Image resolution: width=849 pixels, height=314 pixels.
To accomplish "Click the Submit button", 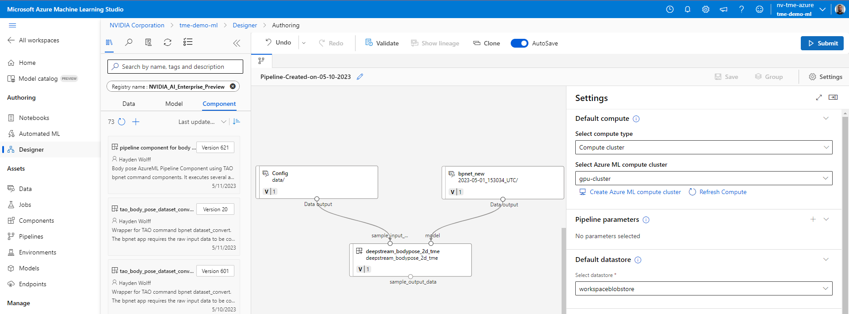I will click(x=822, y=43).
